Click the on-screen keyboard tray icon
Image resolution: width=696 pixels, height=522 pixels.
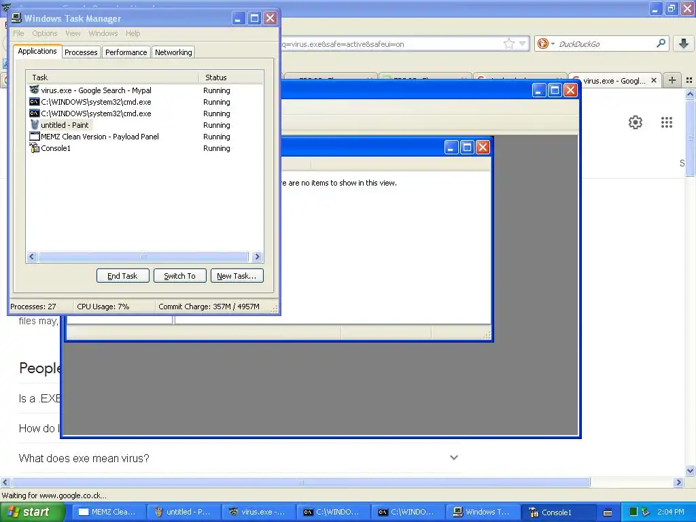pyautogui.click(x=608, y=512)
